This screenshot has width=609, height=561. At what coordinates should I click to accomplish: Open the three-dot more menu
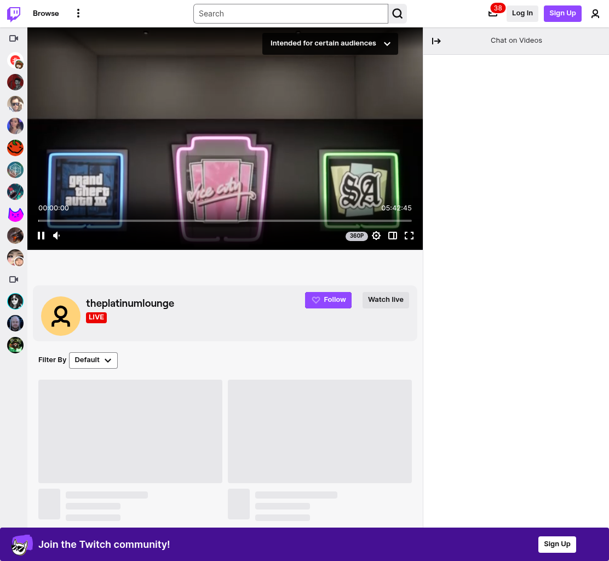point(78,13)
